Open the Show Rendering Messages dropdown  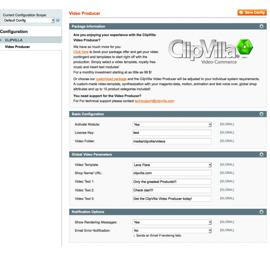point(172,222)
